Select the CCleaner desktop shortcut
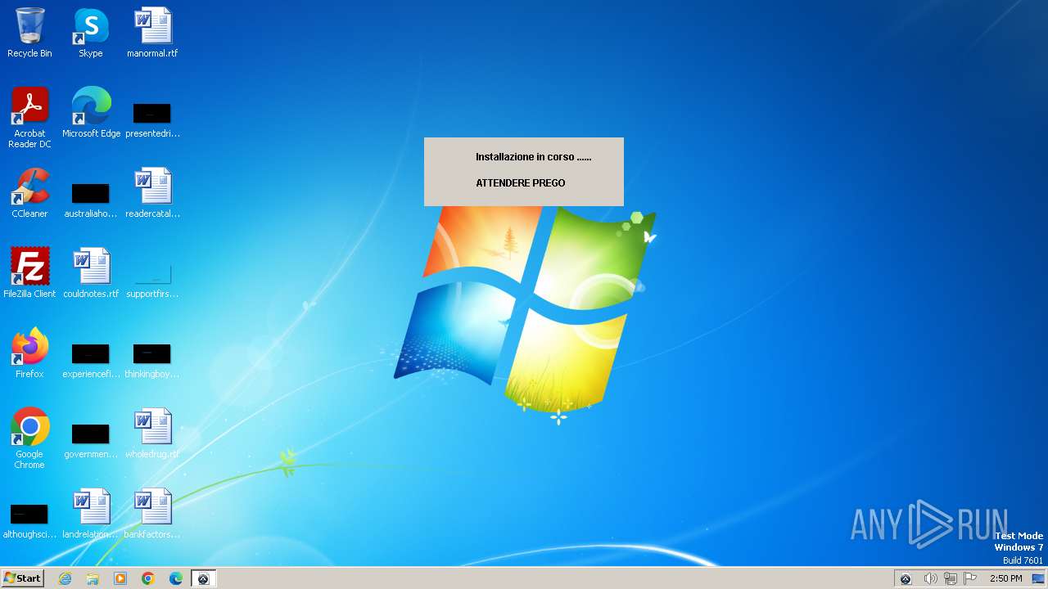The width and height of the screenshot is (1048, 589). pyautogui.click(x=29, y=193)
